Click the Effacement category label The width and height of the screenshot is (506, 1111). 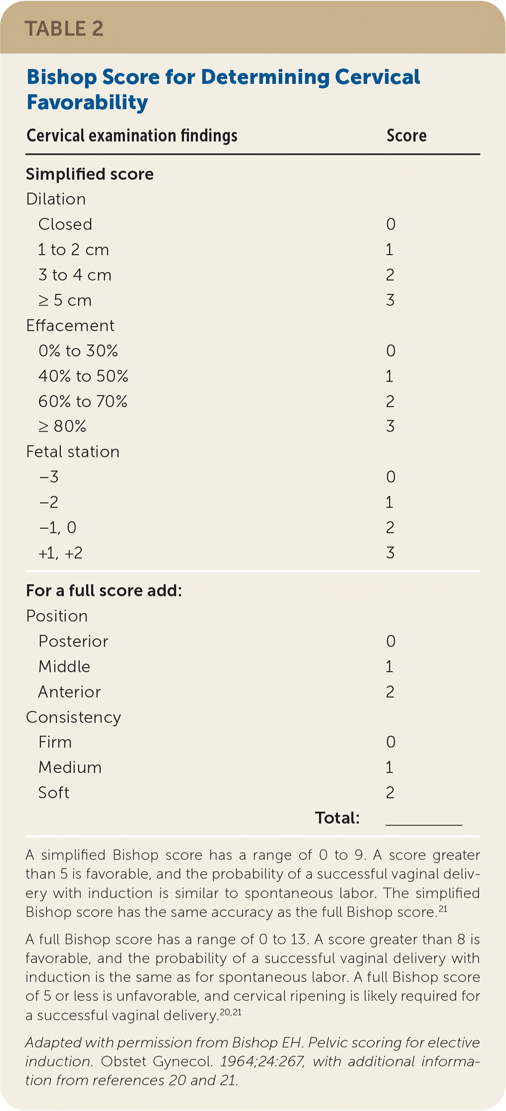(x=70, y=326)
